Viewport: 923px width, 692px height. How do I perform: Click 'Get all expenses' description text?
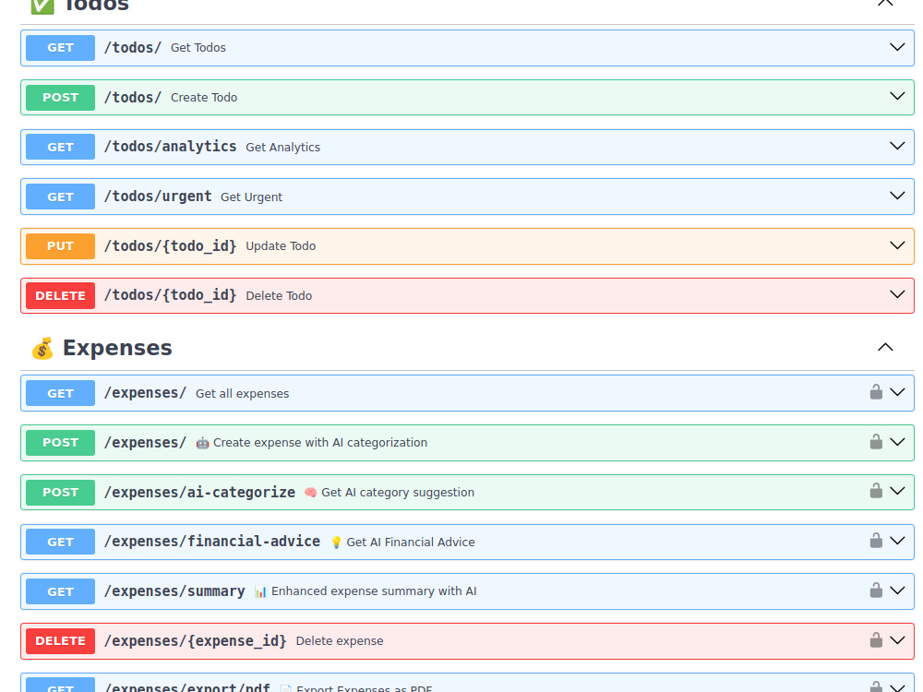coord(242,394)
